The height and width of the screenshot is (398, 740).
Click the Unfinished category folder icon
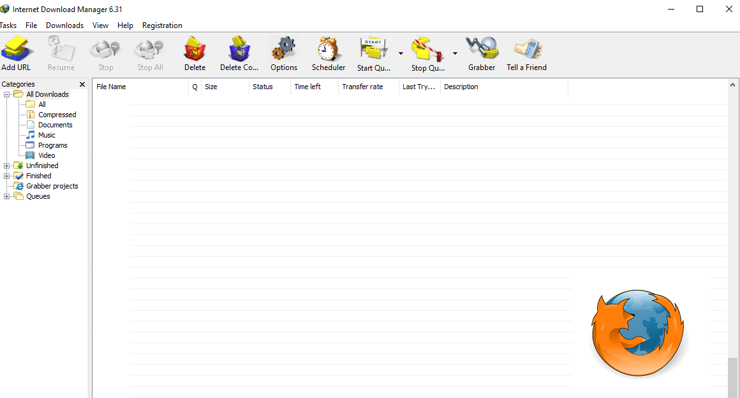[x=18, y=166]
